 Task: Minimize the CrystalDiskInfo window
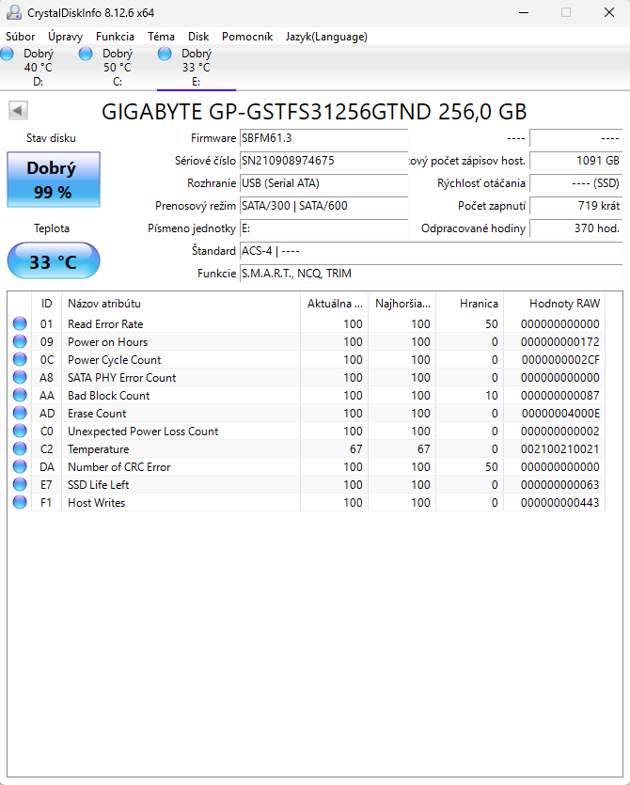524,12
